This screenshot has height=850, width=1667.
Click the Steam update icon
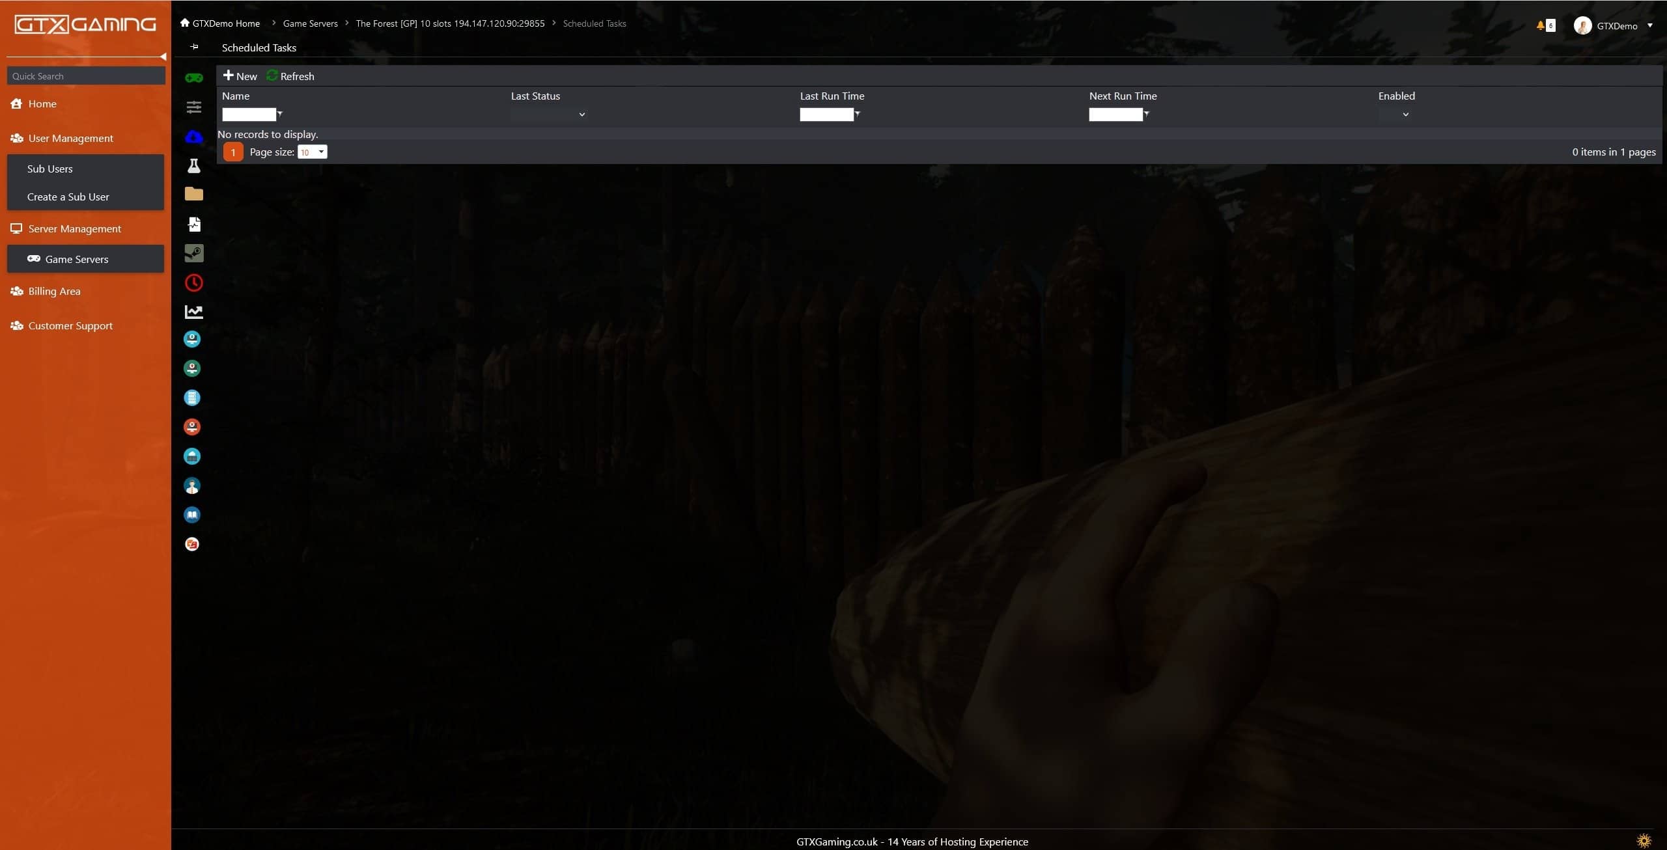coord(193,253)
